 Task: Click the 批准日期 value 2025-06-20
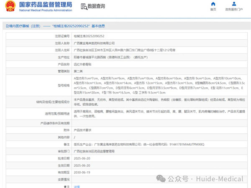tap(81, 158)
